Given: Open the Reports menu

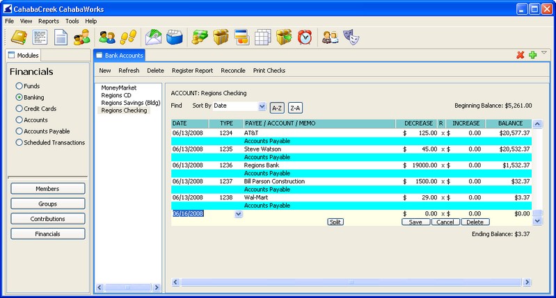Looking at the screenshot, I should point(49,22).
